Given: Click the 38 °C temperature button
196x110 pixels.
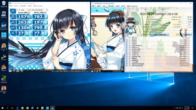Looking at the screenshot, I should click(x=187, y=35).
